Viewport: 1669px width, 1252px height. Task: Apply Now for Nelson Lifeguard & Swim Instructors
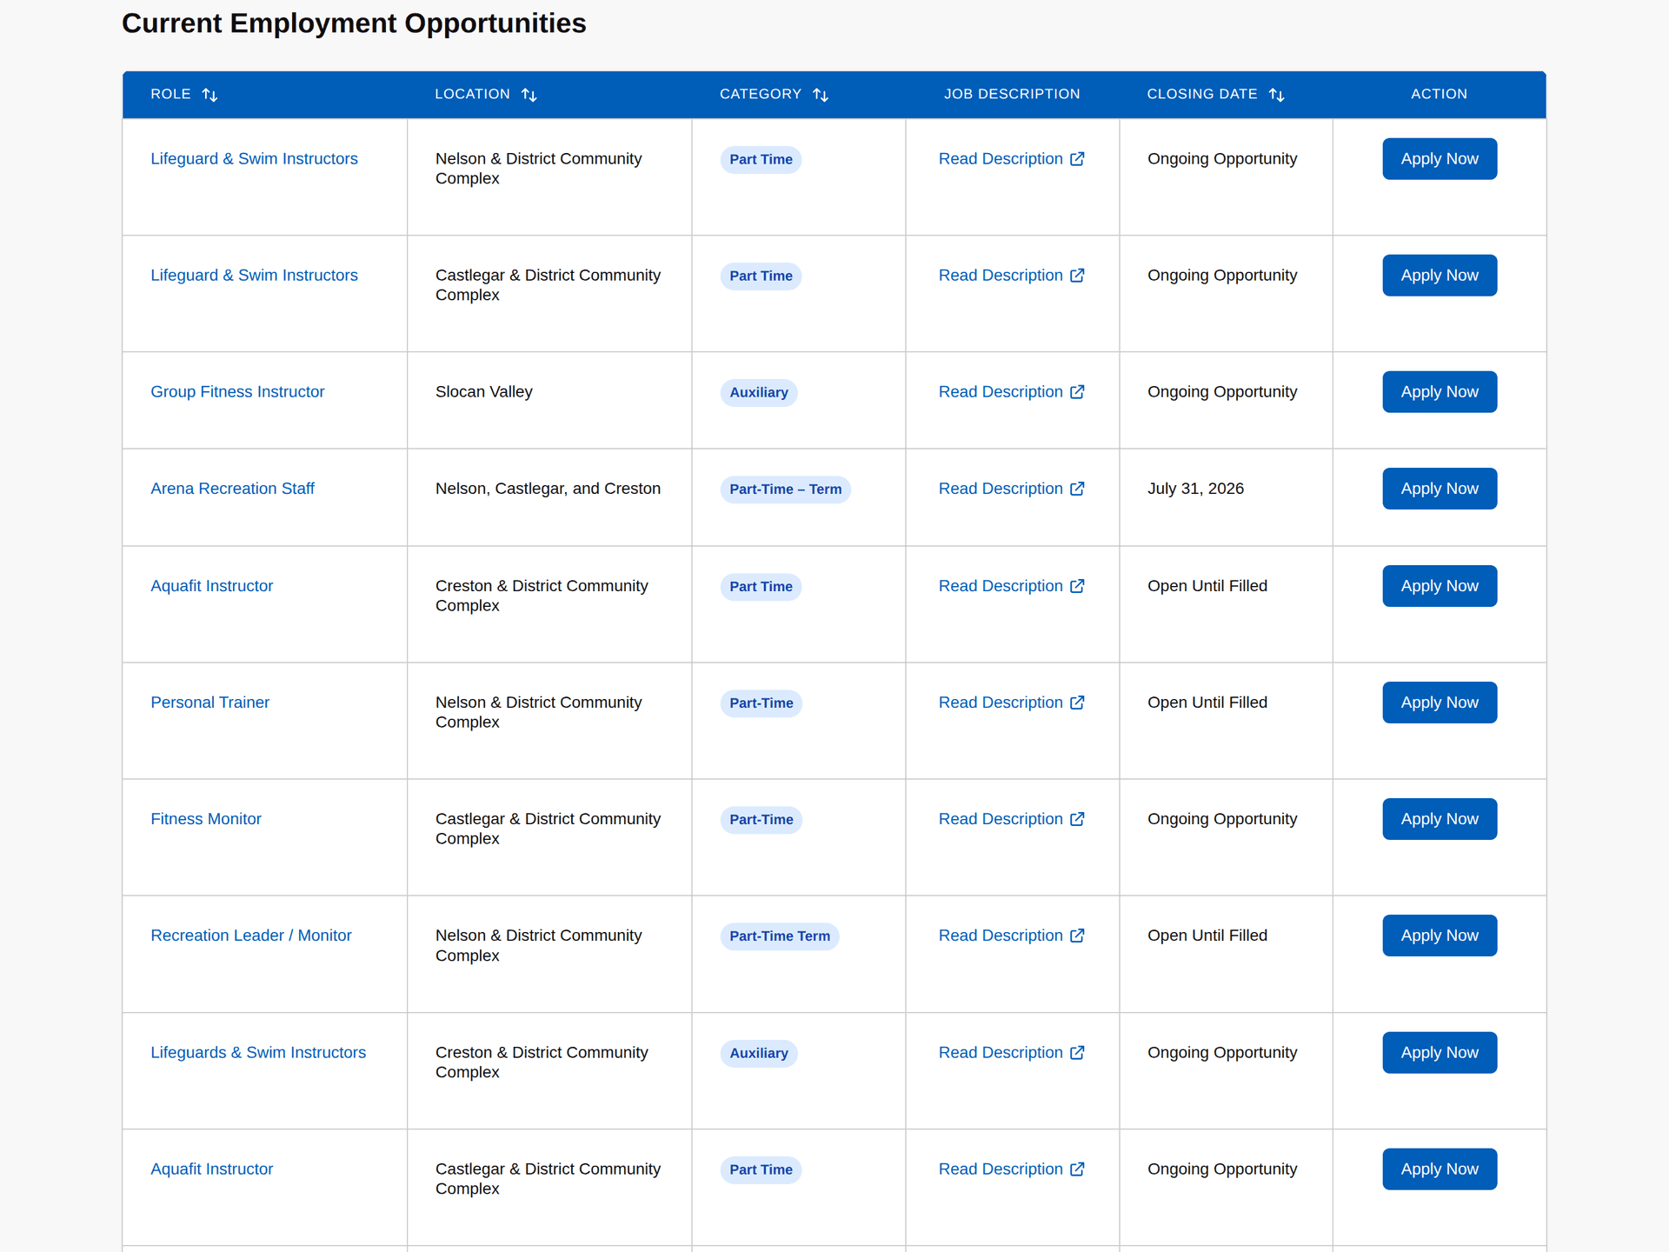coord(1440,159)
